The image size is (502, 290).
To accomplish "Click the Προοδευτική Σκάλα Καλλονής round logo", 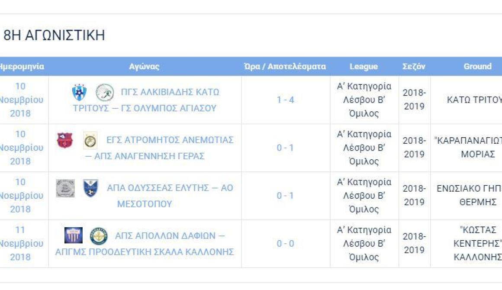I will [99, 236].
